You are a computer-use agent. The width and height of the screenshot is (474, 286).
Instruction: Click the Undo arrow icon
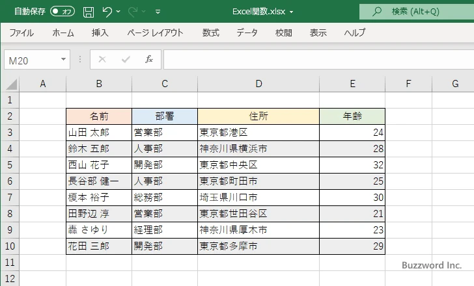(107, 12)
